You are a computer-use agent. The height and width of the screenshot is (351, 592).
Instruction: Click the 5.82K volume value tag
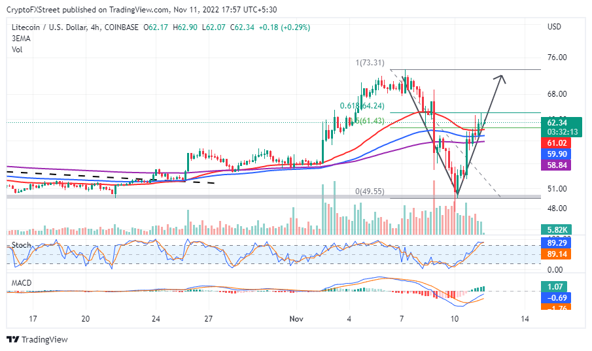click(x=557, y=229)
